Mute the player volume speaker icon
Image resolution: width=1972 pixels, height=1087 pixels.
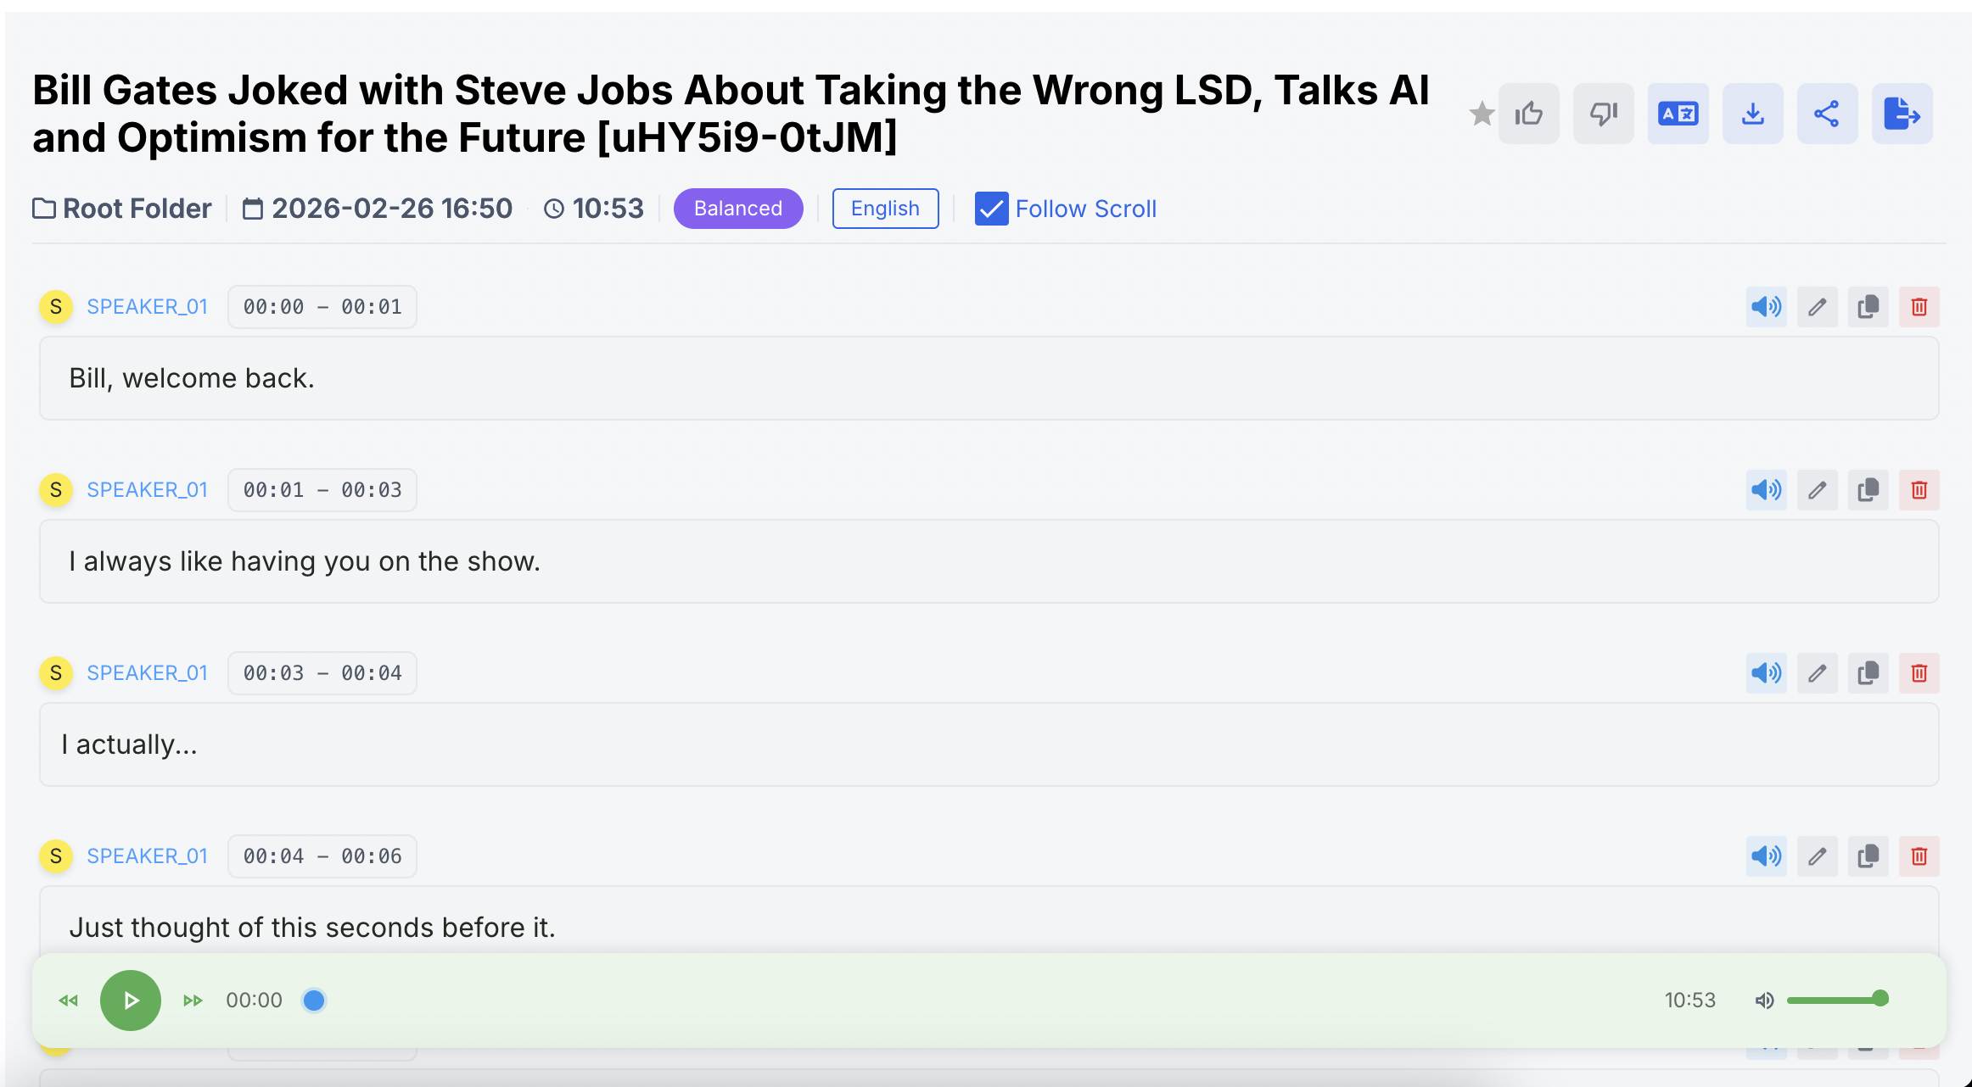[1764, 1001]
